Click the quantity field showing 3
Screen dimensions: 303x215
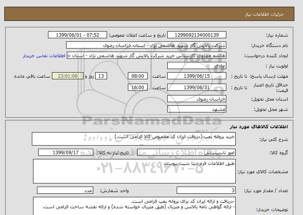(206, 191)
